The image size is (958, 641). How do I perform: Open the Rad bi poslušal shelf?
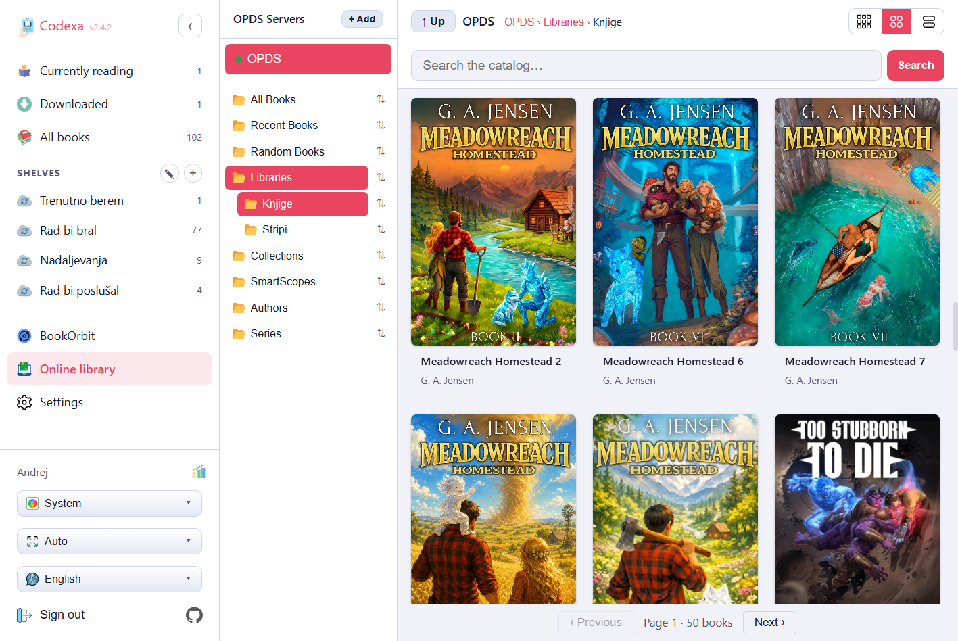pyautogui.click(x=110, y=291)
